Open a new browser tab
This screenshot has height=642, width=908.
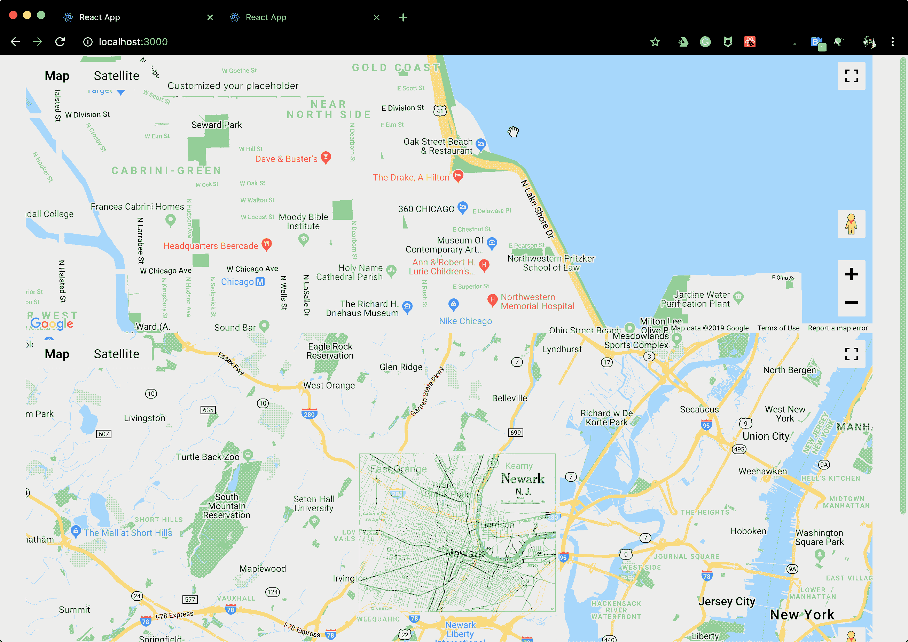403,17
